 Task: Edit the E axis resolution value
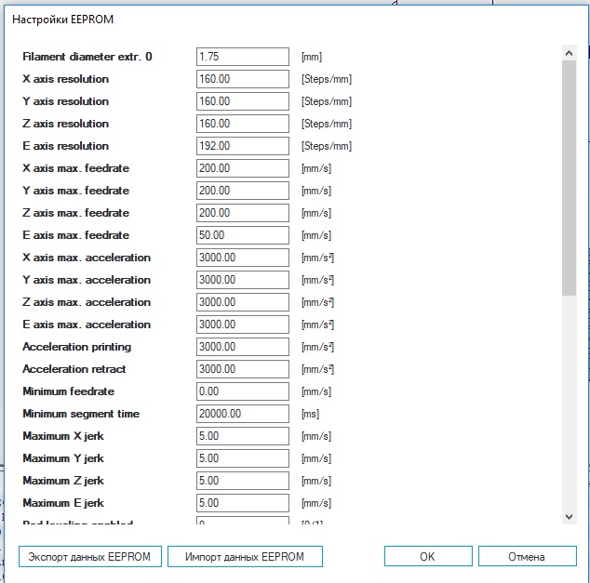(243, 146)
